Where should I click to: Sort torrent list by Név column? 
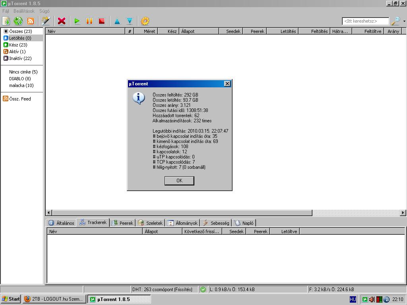click(86, 31)
